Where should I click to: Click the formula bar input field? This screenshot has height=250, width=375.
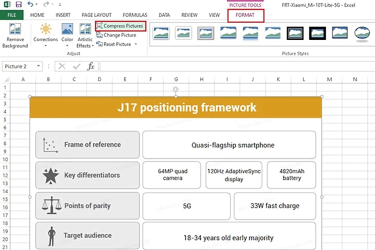[237, 66]
